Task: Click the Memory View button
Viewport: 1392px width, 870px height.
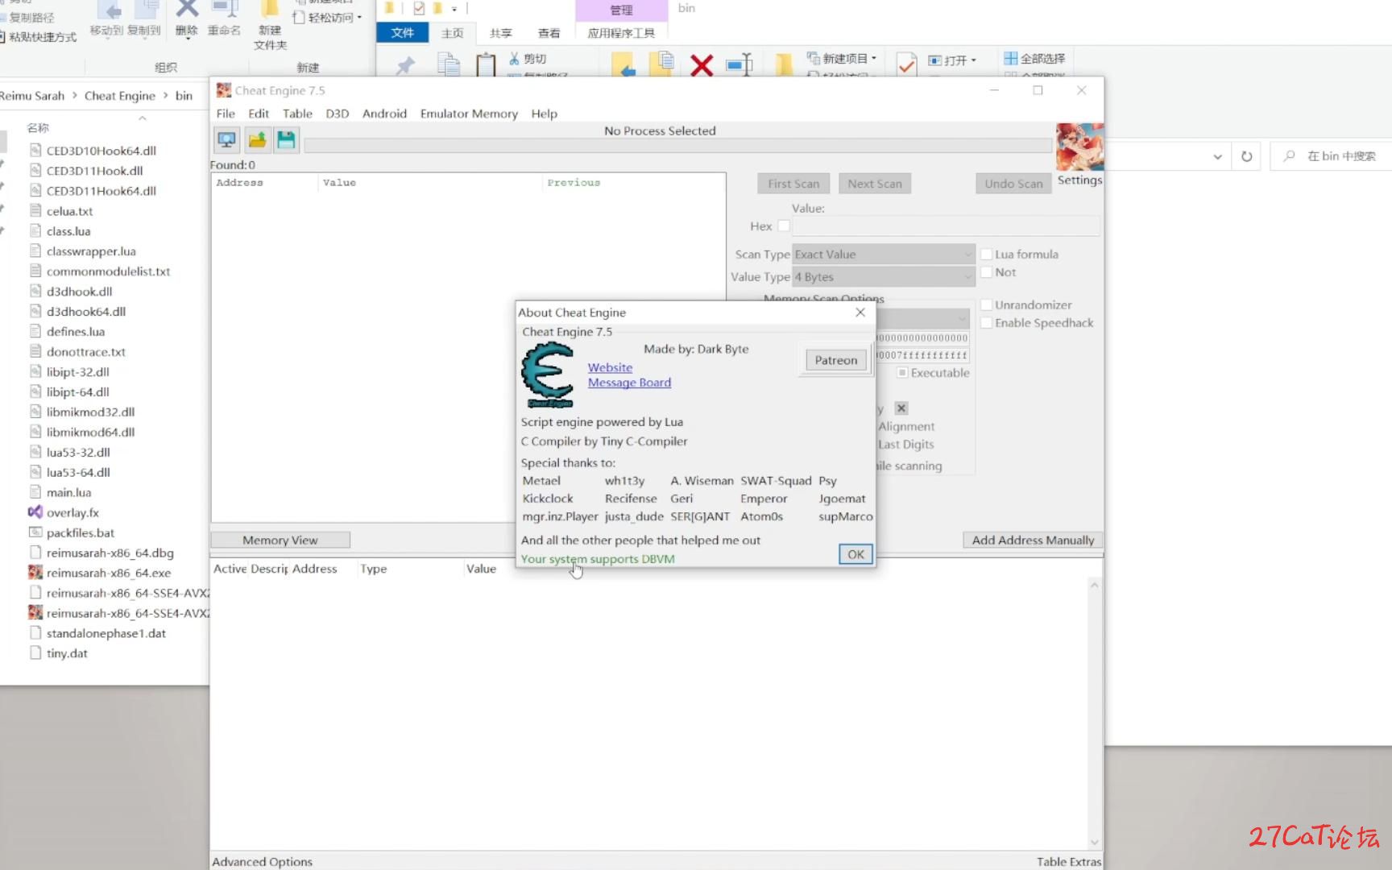Action: click(280, 541)
